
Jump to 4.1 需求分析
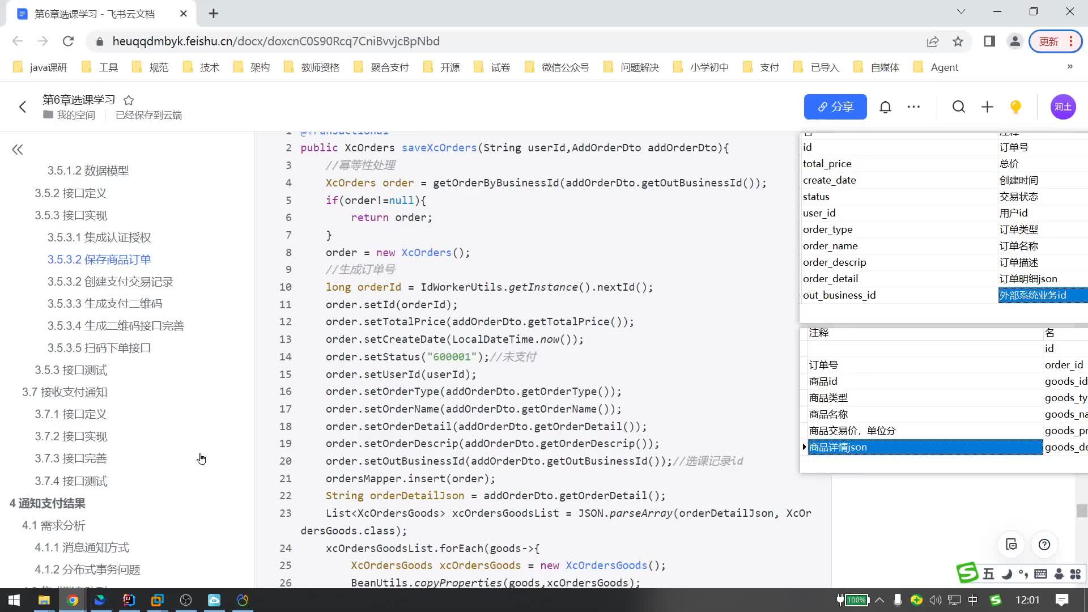coord(54,525)
